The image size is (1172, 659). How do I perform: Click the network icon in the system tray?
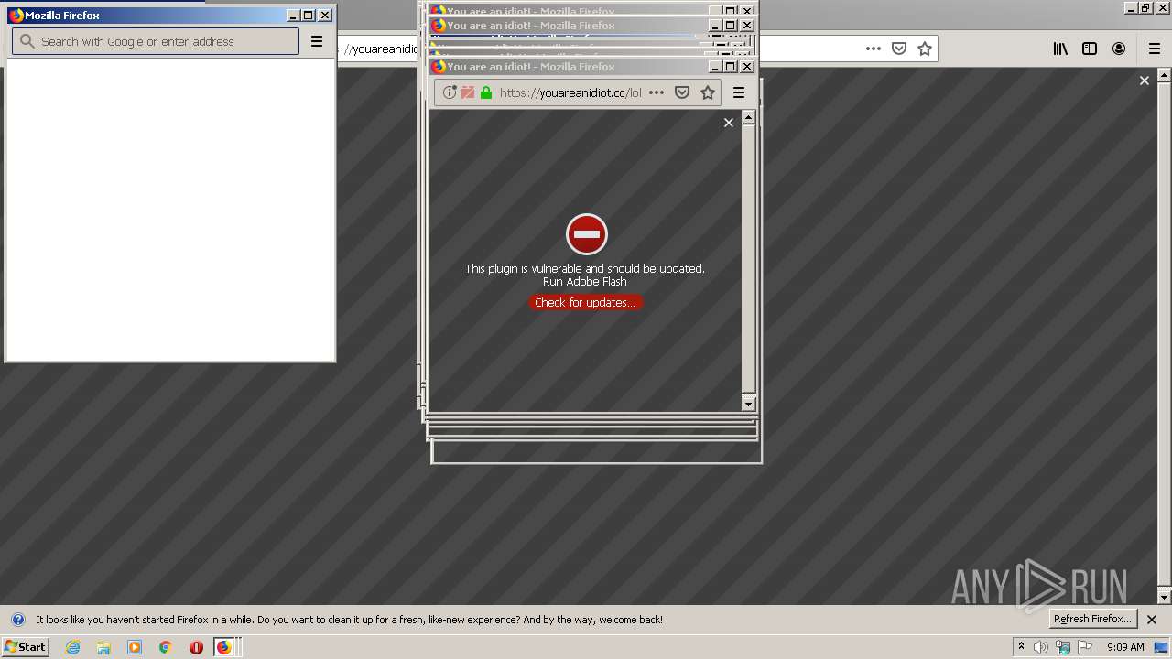[1063, 647]
